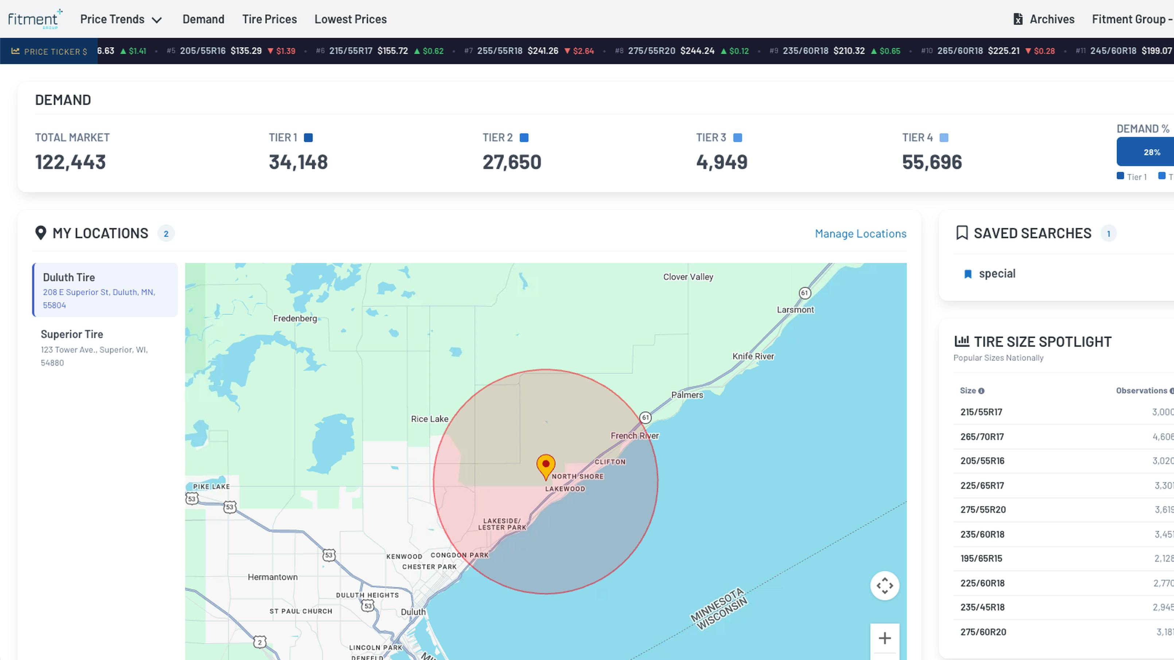1174x660 pixels.
Task: Open the special saved search
Action: click(x=997, y=273)
